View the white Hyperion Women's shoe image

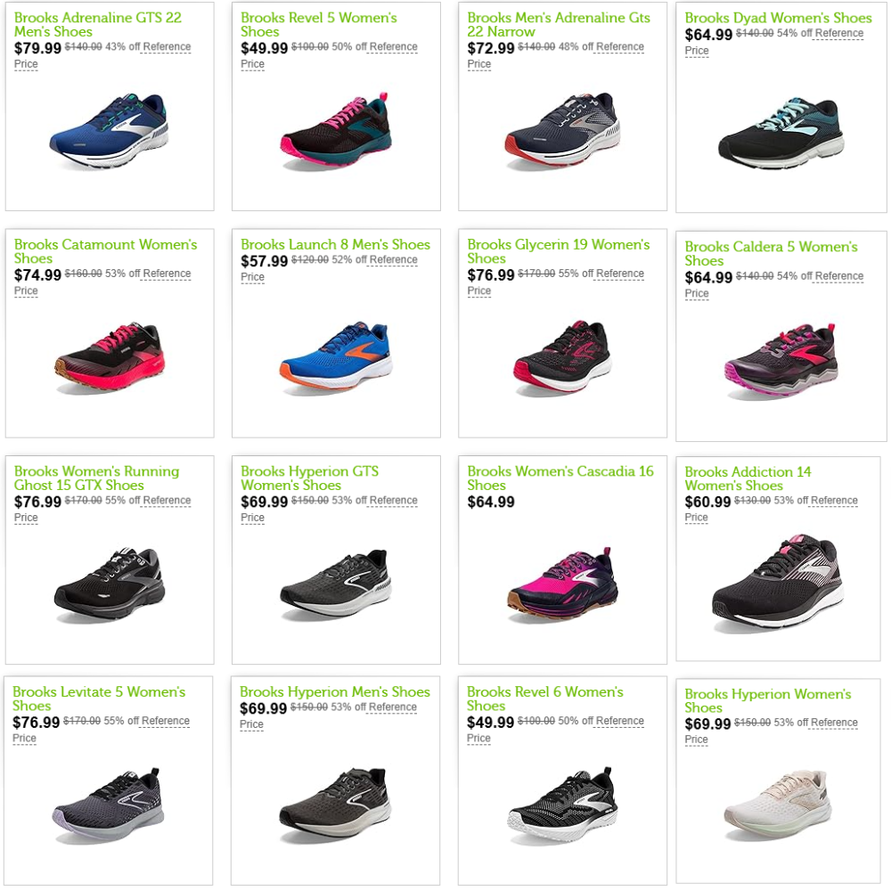pos(778,805)
